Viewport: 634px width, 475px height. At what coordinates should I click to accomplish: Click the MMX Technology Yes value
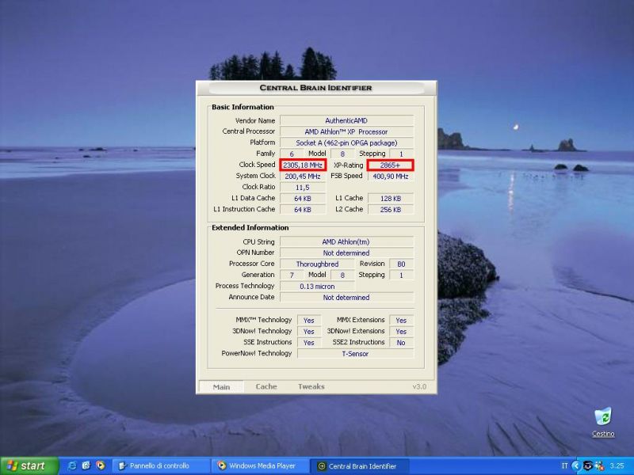tap(309, 320)
